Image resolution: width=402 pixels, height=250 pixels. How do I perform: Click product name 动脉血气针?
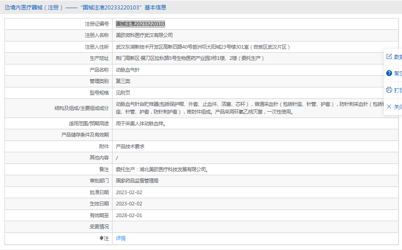(128, 70)
